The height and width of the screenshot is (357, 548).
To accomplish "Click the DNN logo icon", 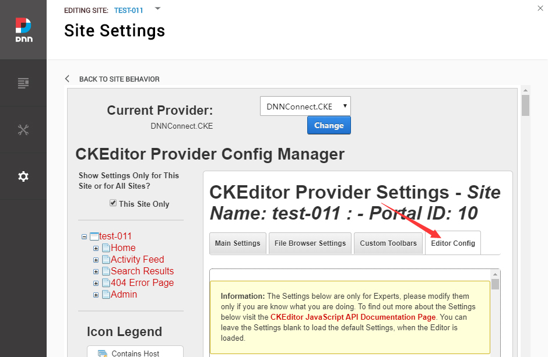I will [x=23, y=29].
